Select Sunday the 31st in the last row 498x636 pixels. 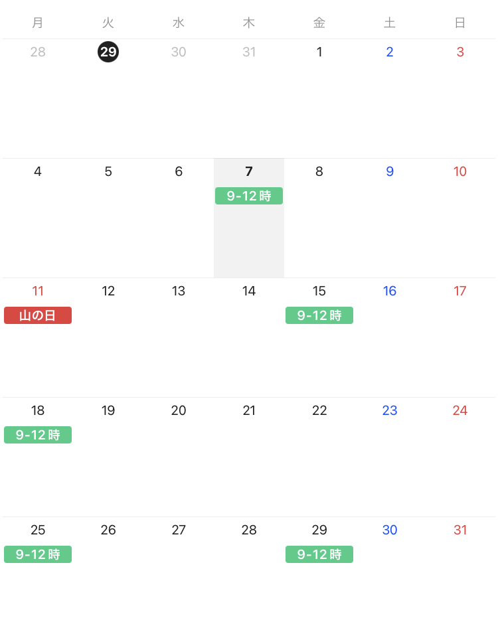[460, 530]
